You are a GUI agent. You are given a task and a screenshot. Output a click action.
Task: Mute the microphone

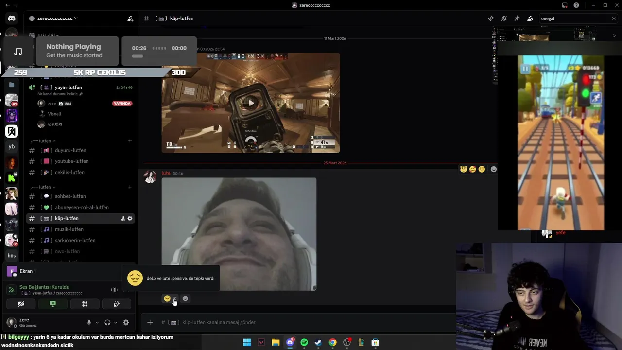(89, 322)
